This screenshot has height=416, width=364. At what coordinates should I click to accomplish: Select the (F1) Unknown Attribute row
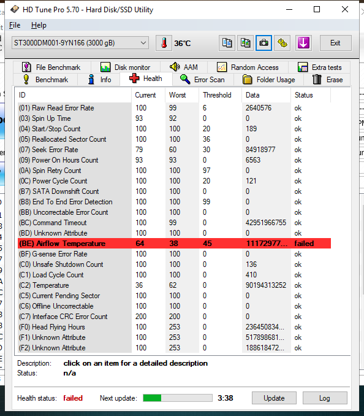tap(174, 337)
